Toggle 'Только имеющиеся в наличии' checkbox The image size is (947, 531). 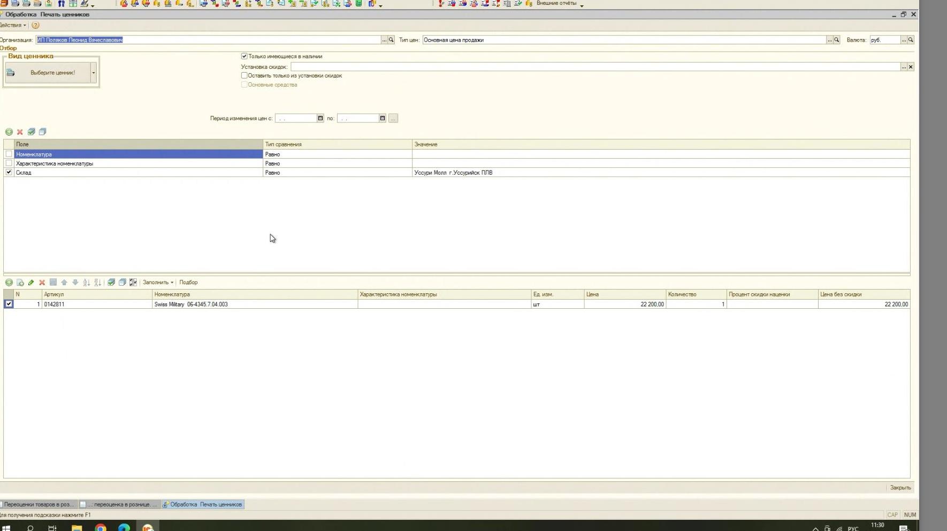point(245,56)
